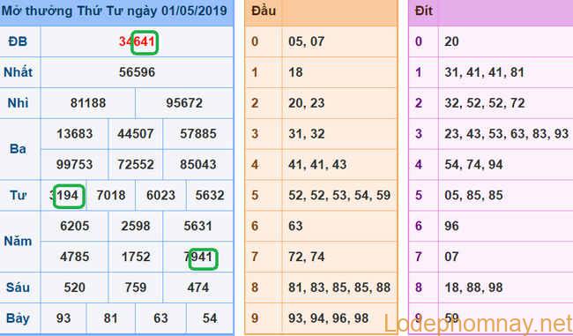The height and width of the screenshot is (336, 573).
Task: Click Đít row 4 values "54, 74, 94"
Action: [x=473, y=164]
